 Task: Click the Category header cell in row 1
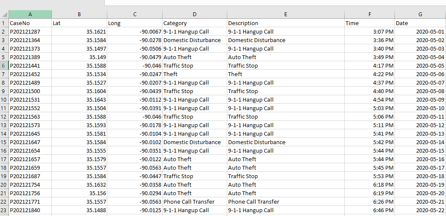(x=194, y=23)
